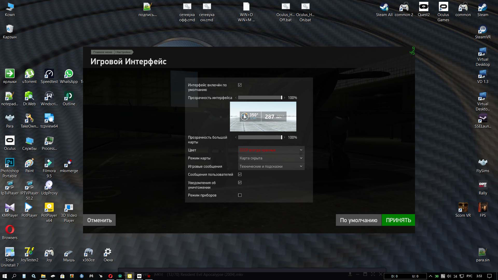This screenshot has height=280, width=498.
Task: Click the 'По умолчанию' button
Action: tap(358, 220)
